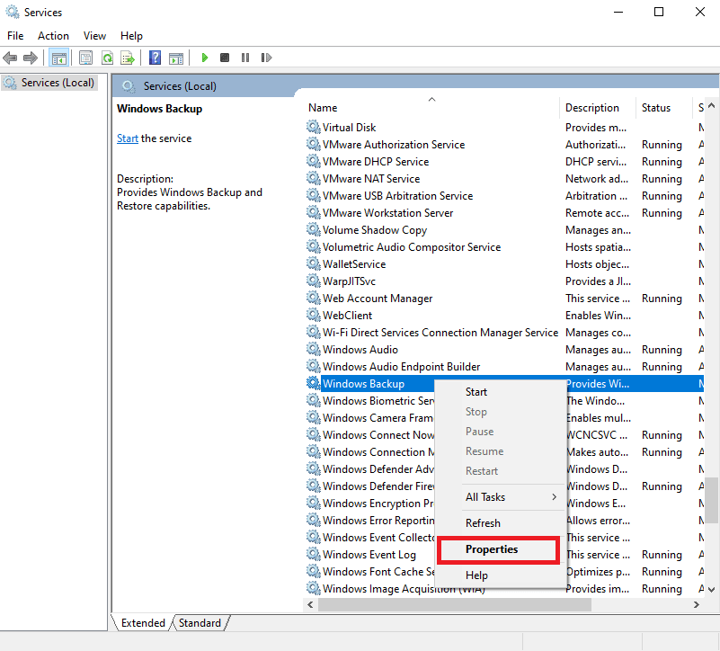720x651 pixels.
Task: Click the Pause Service toolbar icon
Action: coord(245,58)
